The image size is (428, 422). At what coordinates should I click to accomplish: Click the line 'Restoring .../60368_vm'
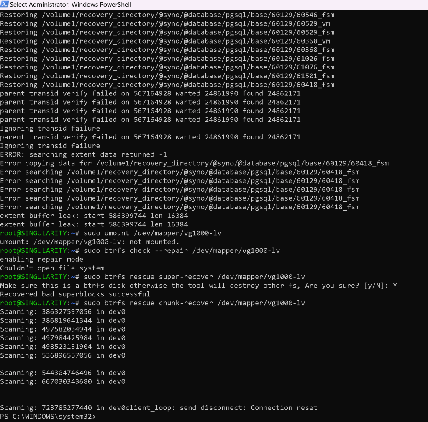pyautogui.click(x=165, y=41)
